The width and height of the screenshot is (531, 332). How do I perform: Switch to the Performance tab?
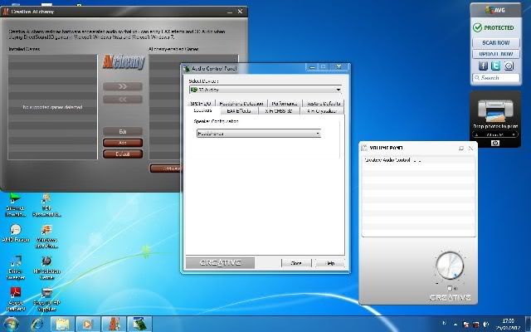click(285, 103)
